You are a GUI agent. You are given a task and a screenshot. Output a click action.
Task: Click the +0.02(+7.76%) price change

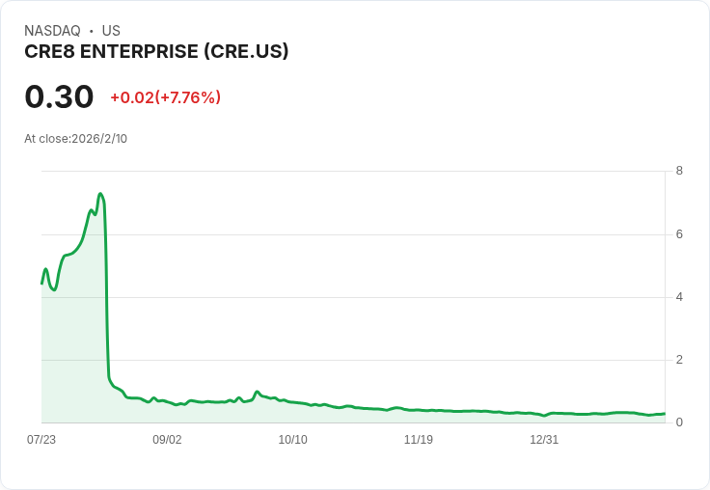pyautogui.click(x=165, y=97)
